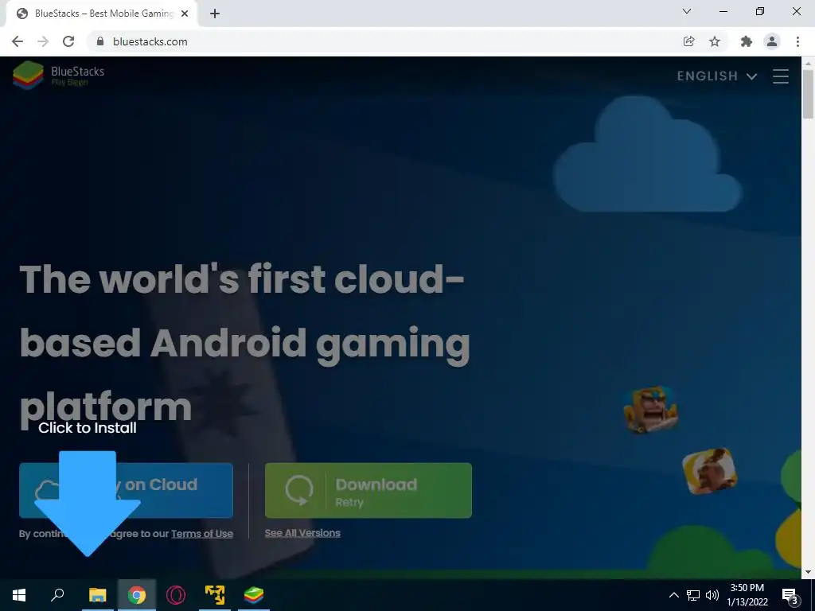The height and width of the screenshot is (611, 815).
Task: Click the volume speaker tray icon
Action: point(712,595)
